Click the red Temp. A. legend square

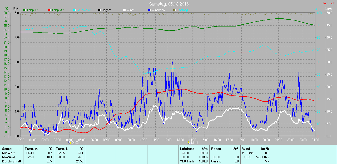point(49,10)
